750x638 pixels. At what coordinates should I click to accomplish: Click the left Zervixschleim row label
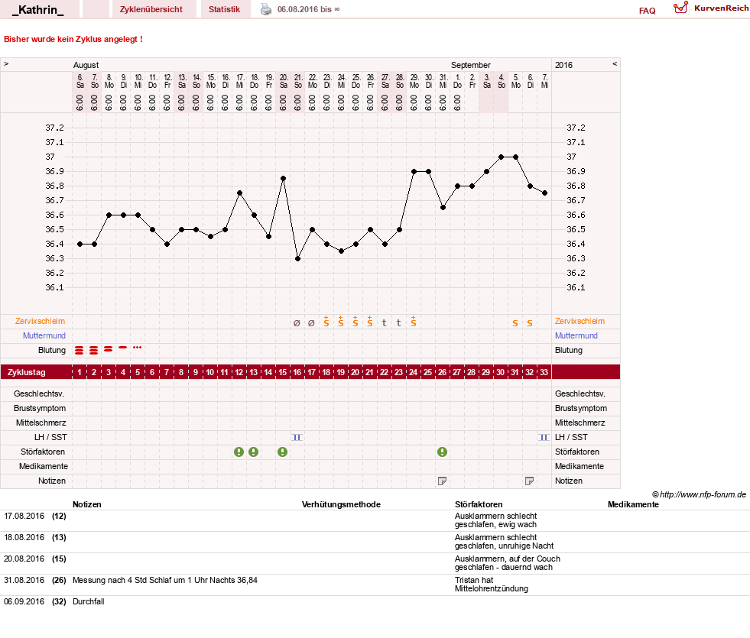41,321
